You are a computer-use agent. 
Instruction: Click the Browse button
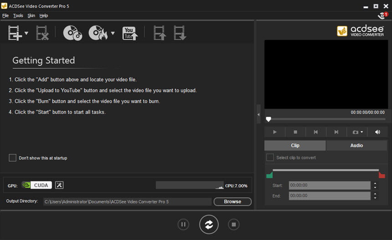(x=232, y=202)
